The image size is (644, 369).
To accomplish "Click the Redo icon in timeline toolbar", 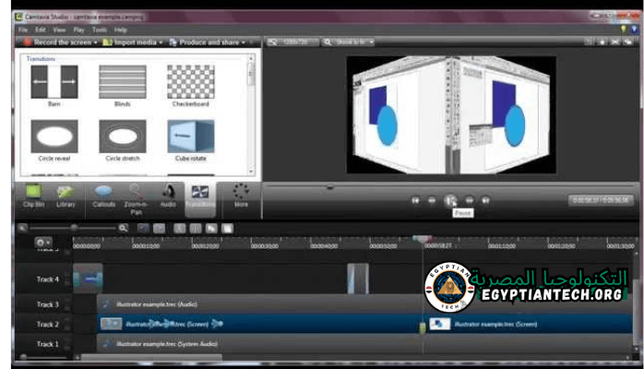I will 159,228.
